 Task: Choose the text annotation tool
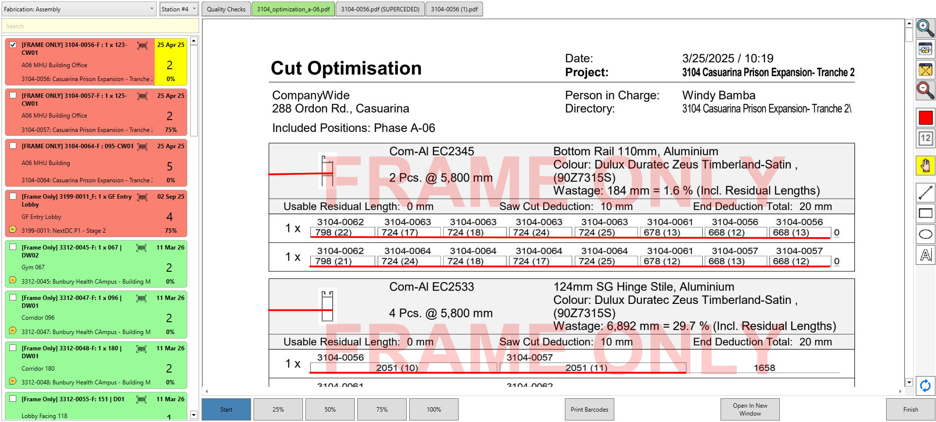(925, 255)
